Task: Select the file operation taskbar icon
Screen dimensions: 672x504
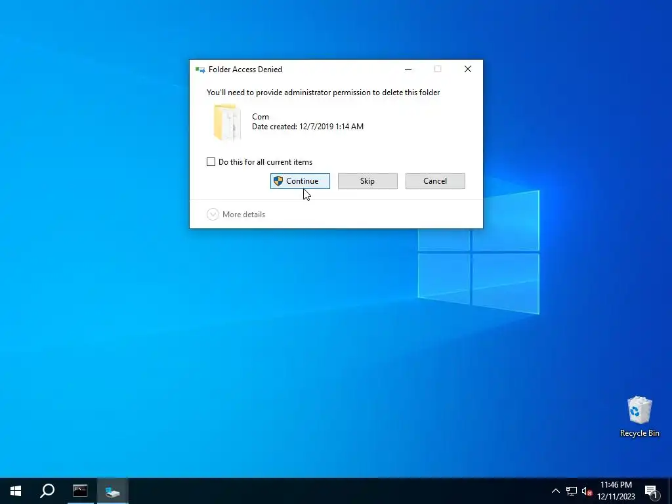Action: pos(112,491)
